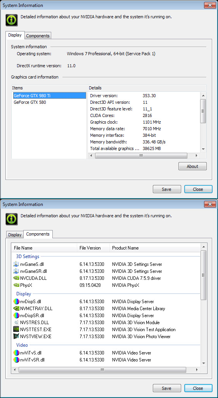Screen dimensions: 218x398
Task: Click Memory interface value 384-bit
Action: (149, 135)
